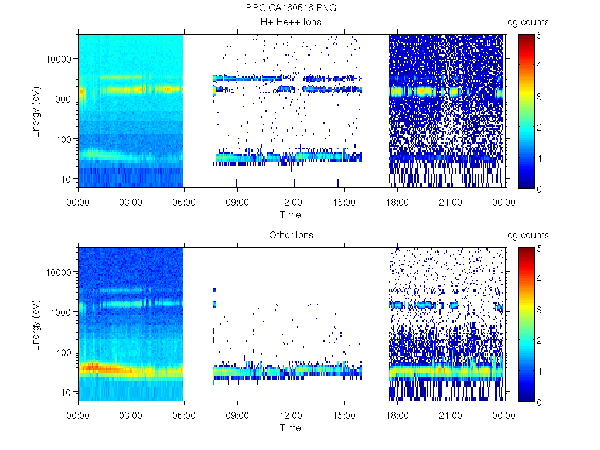
Task: Click the value 2 on the lower color bar scale
Action: (x=540, y=340)
